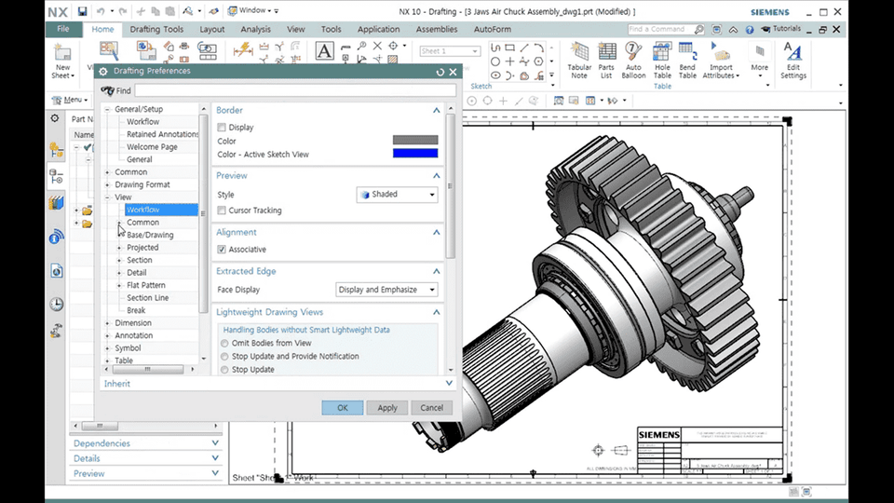
Task: Confirm preferences with OK
Action: [342, 408]
